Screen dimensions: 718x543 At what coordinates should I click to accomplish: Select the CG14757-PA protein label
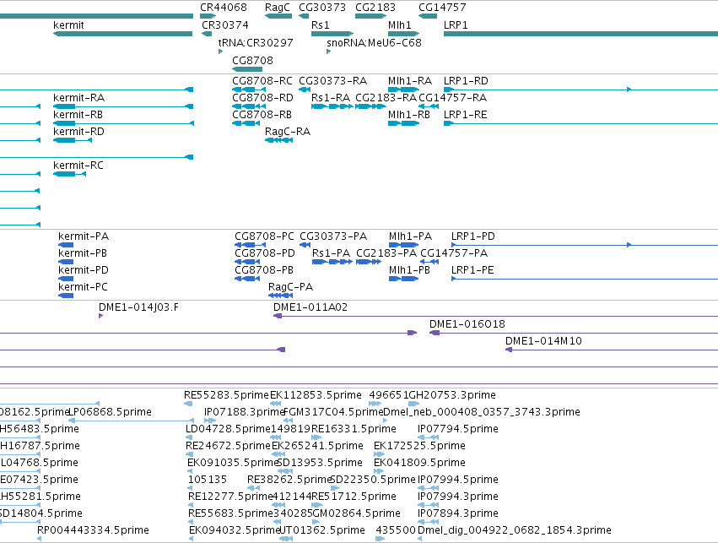coord(454,253)
